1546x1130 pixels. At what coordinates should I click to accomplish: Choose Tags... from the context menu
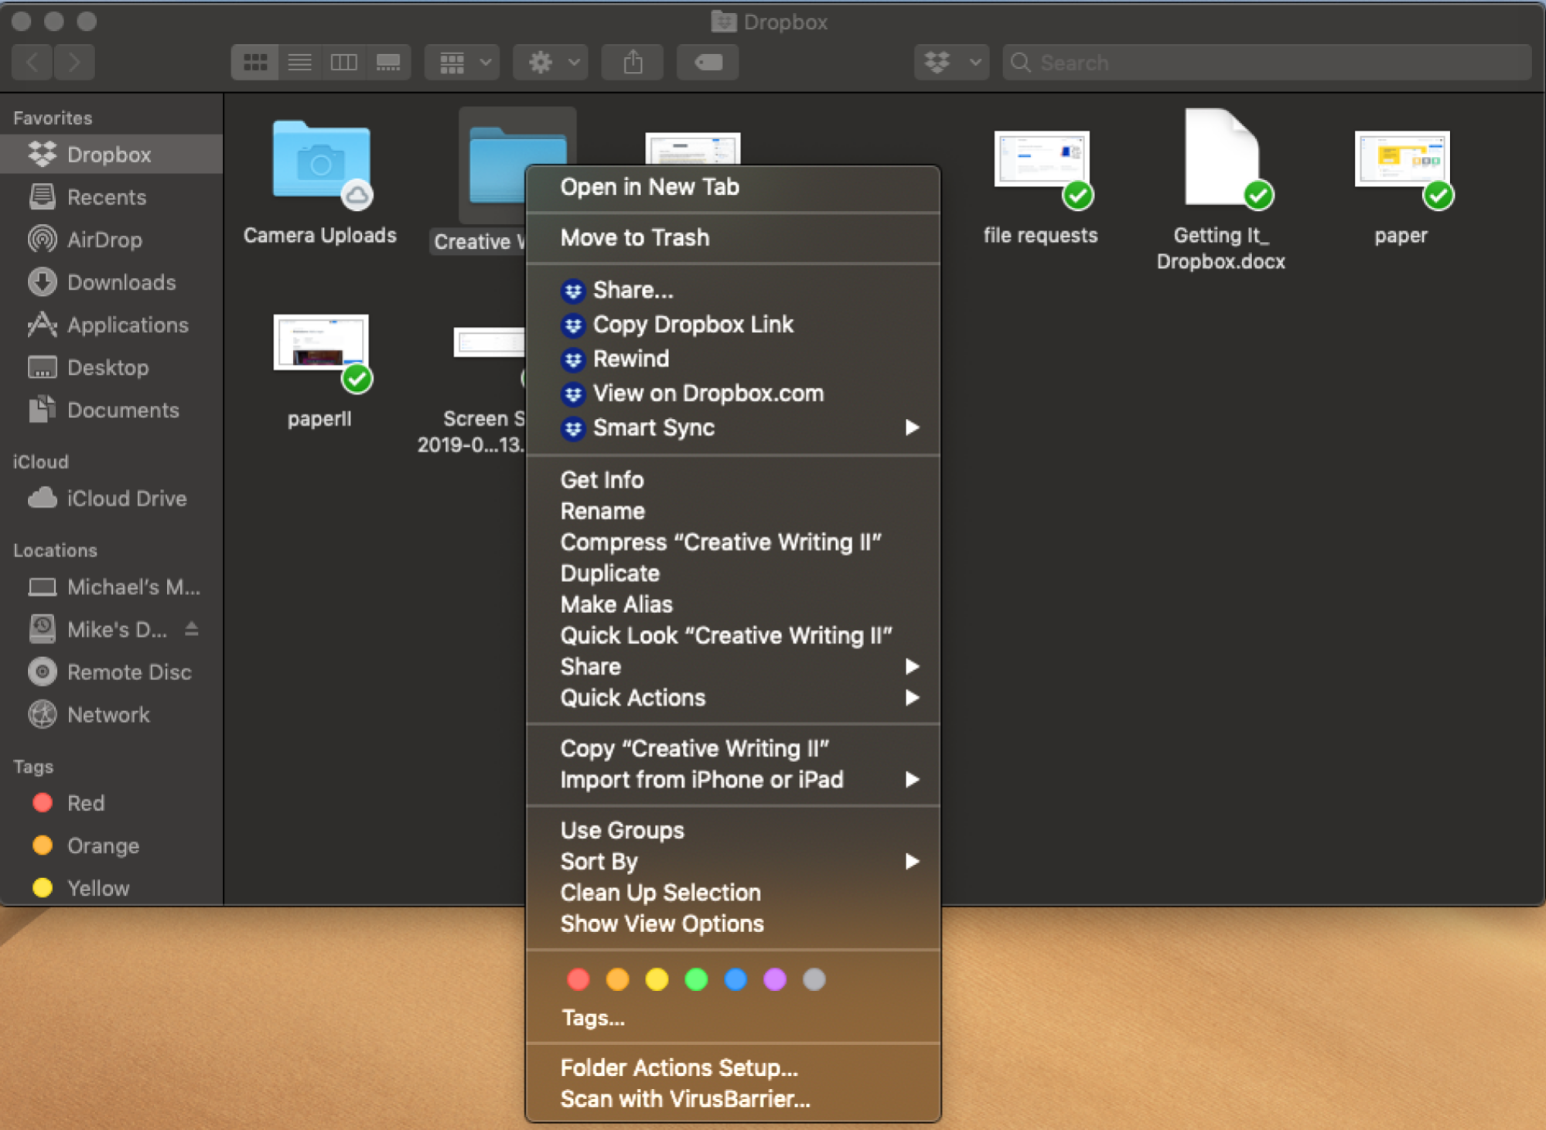tap(733, 1018)
